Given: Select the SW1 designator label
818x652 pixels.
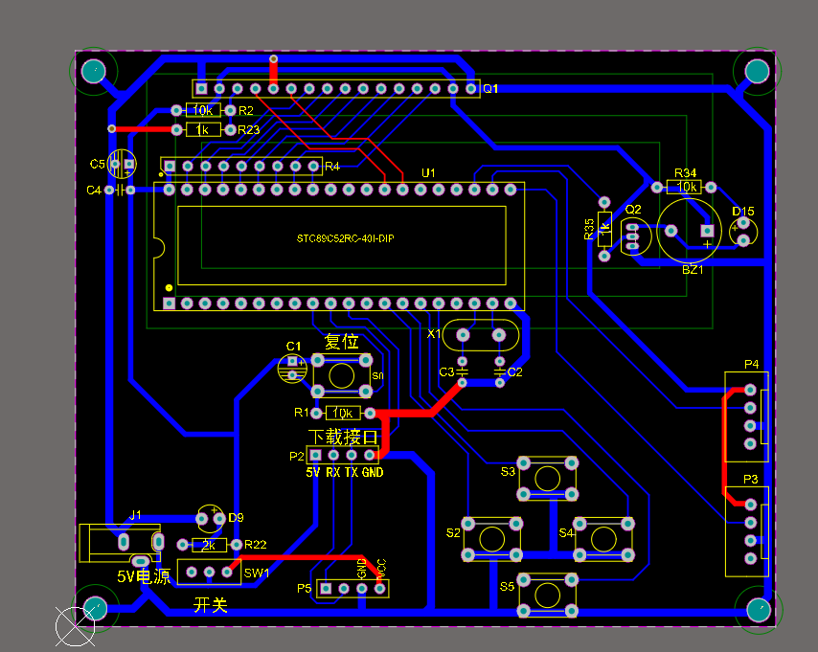Looking at the screenshot, I should click(257, 573).
